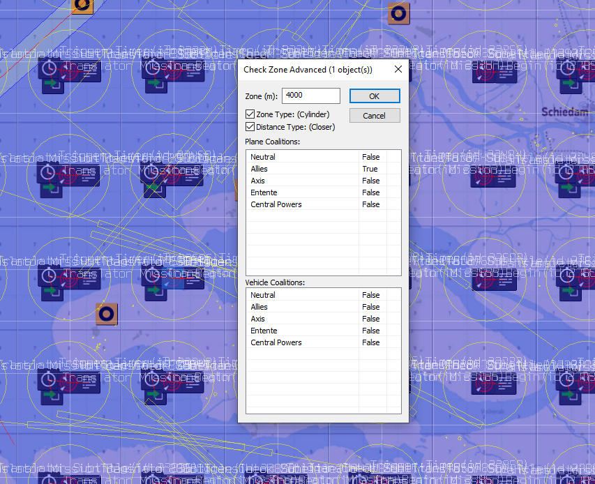Uncheck the Distance Type: (Closer) checkbox
Screen dimensions: 595x484
click(249, 126)
